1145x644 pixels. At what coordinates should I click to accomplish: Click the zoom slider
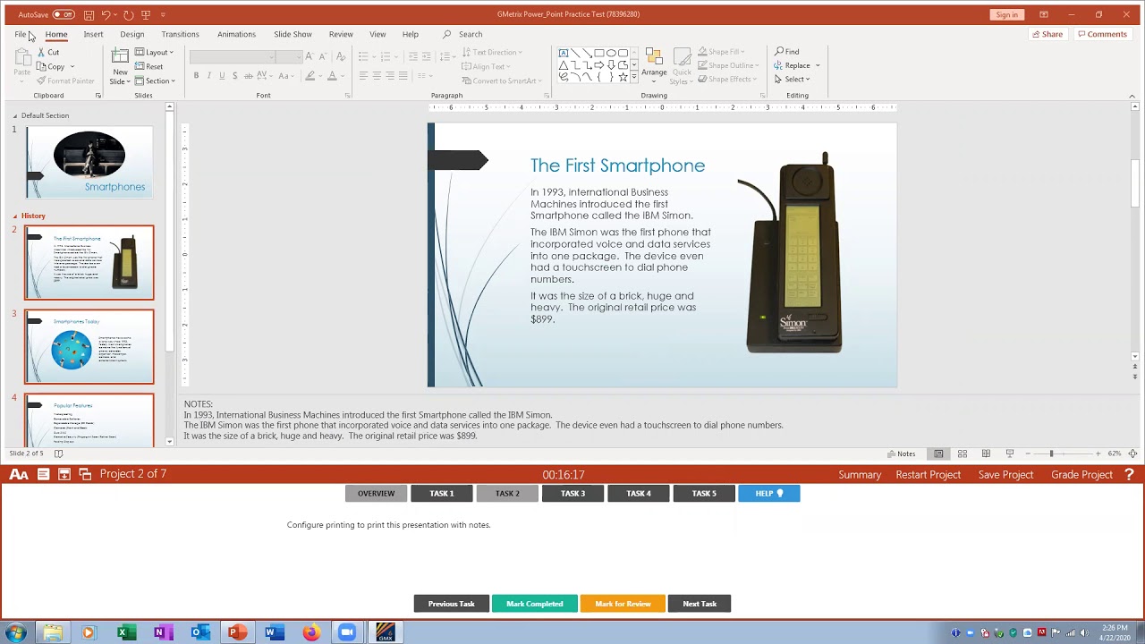click(x=1062, y=453)
